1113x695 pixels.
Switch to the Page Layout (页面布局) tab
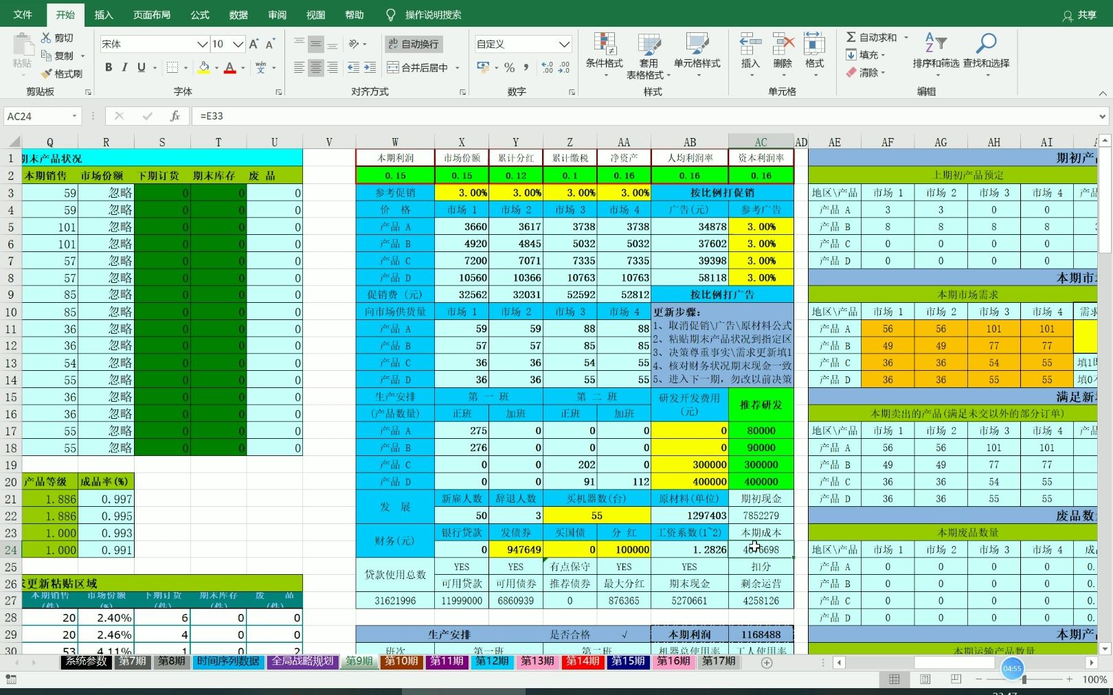click(152, 14)
